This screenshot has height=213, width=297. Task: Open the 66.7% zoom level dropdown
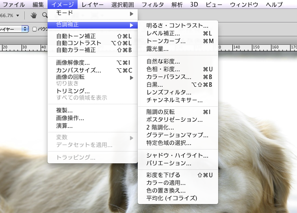[x=10, y=15]
